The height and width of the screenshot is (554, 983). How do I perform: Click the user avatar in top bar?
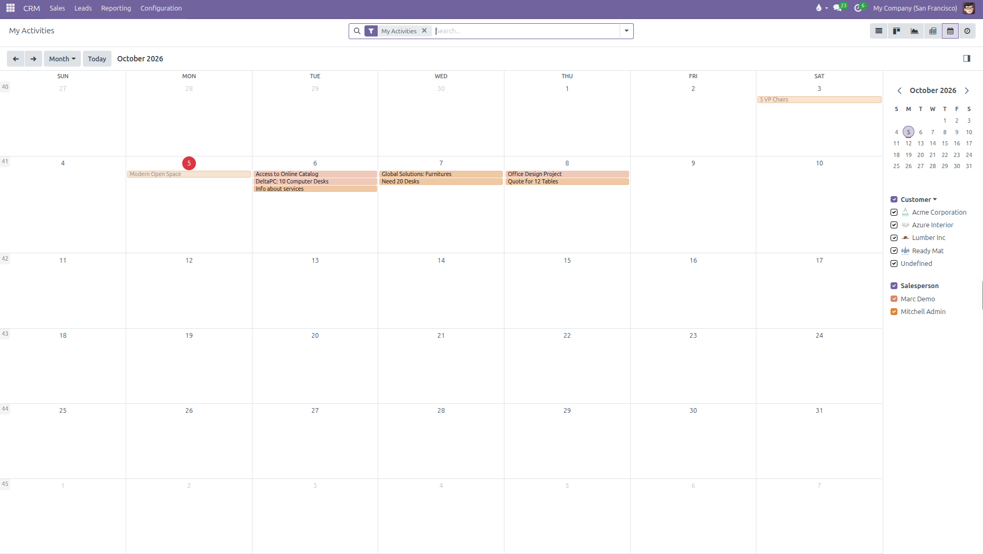click(x=969, y=8)
